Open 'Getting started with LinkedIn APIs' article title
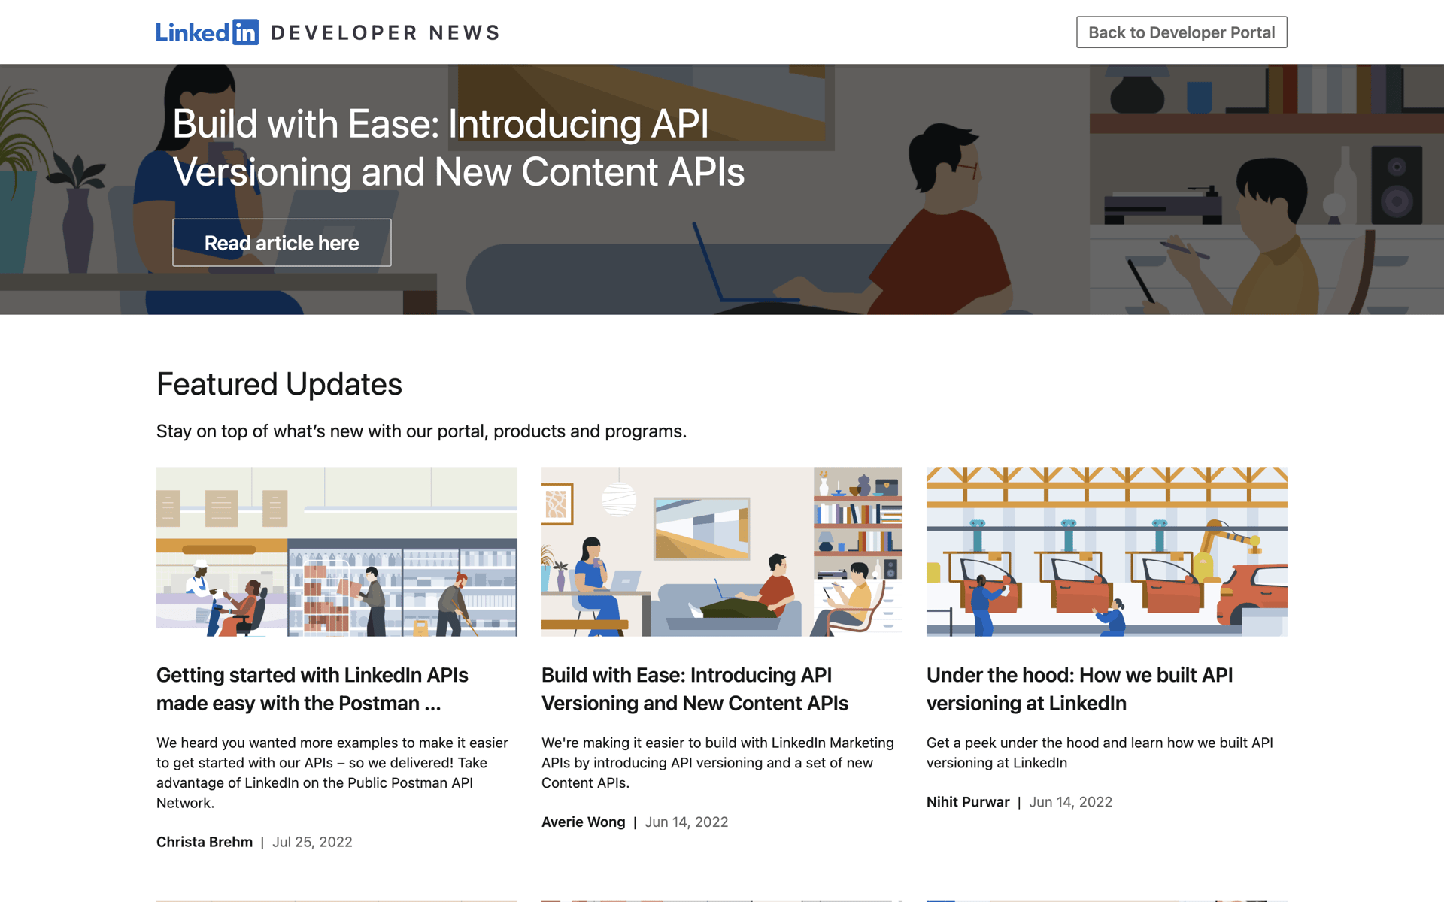 pyautogui.click(x=312, y=689)
